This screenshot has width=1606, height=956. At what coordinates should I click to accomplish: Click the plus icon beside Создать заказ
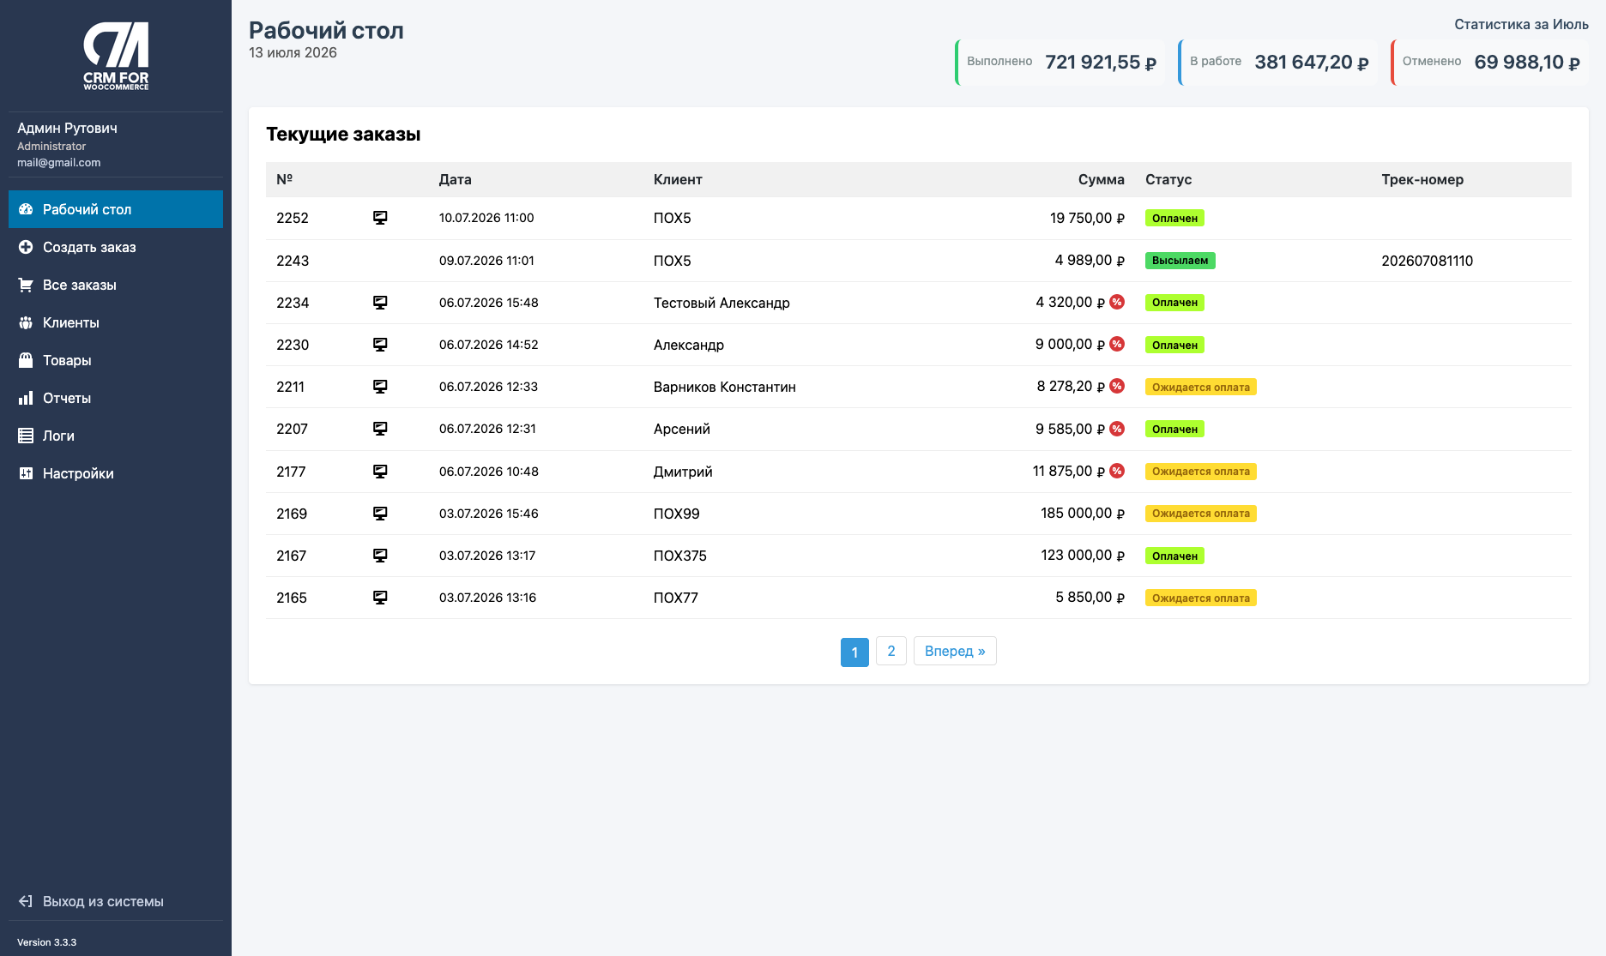[26, 247]
